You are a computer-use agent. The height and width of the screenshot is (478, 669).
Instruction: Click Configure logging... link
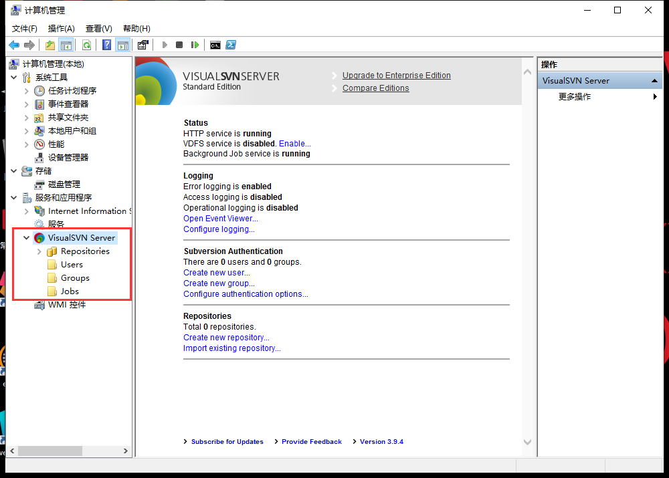[x=219, y=229]
